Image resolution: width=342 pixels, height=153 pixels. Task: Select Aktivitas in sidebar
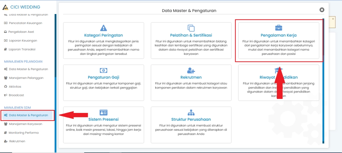(x=15, y=87)
